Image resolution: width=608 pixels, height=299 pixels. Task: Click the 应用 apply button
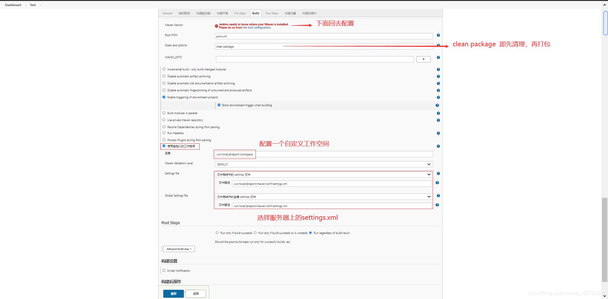[x=196, y=294]
